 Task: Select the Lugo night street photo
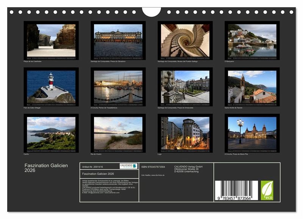click(x=185, y=133)
